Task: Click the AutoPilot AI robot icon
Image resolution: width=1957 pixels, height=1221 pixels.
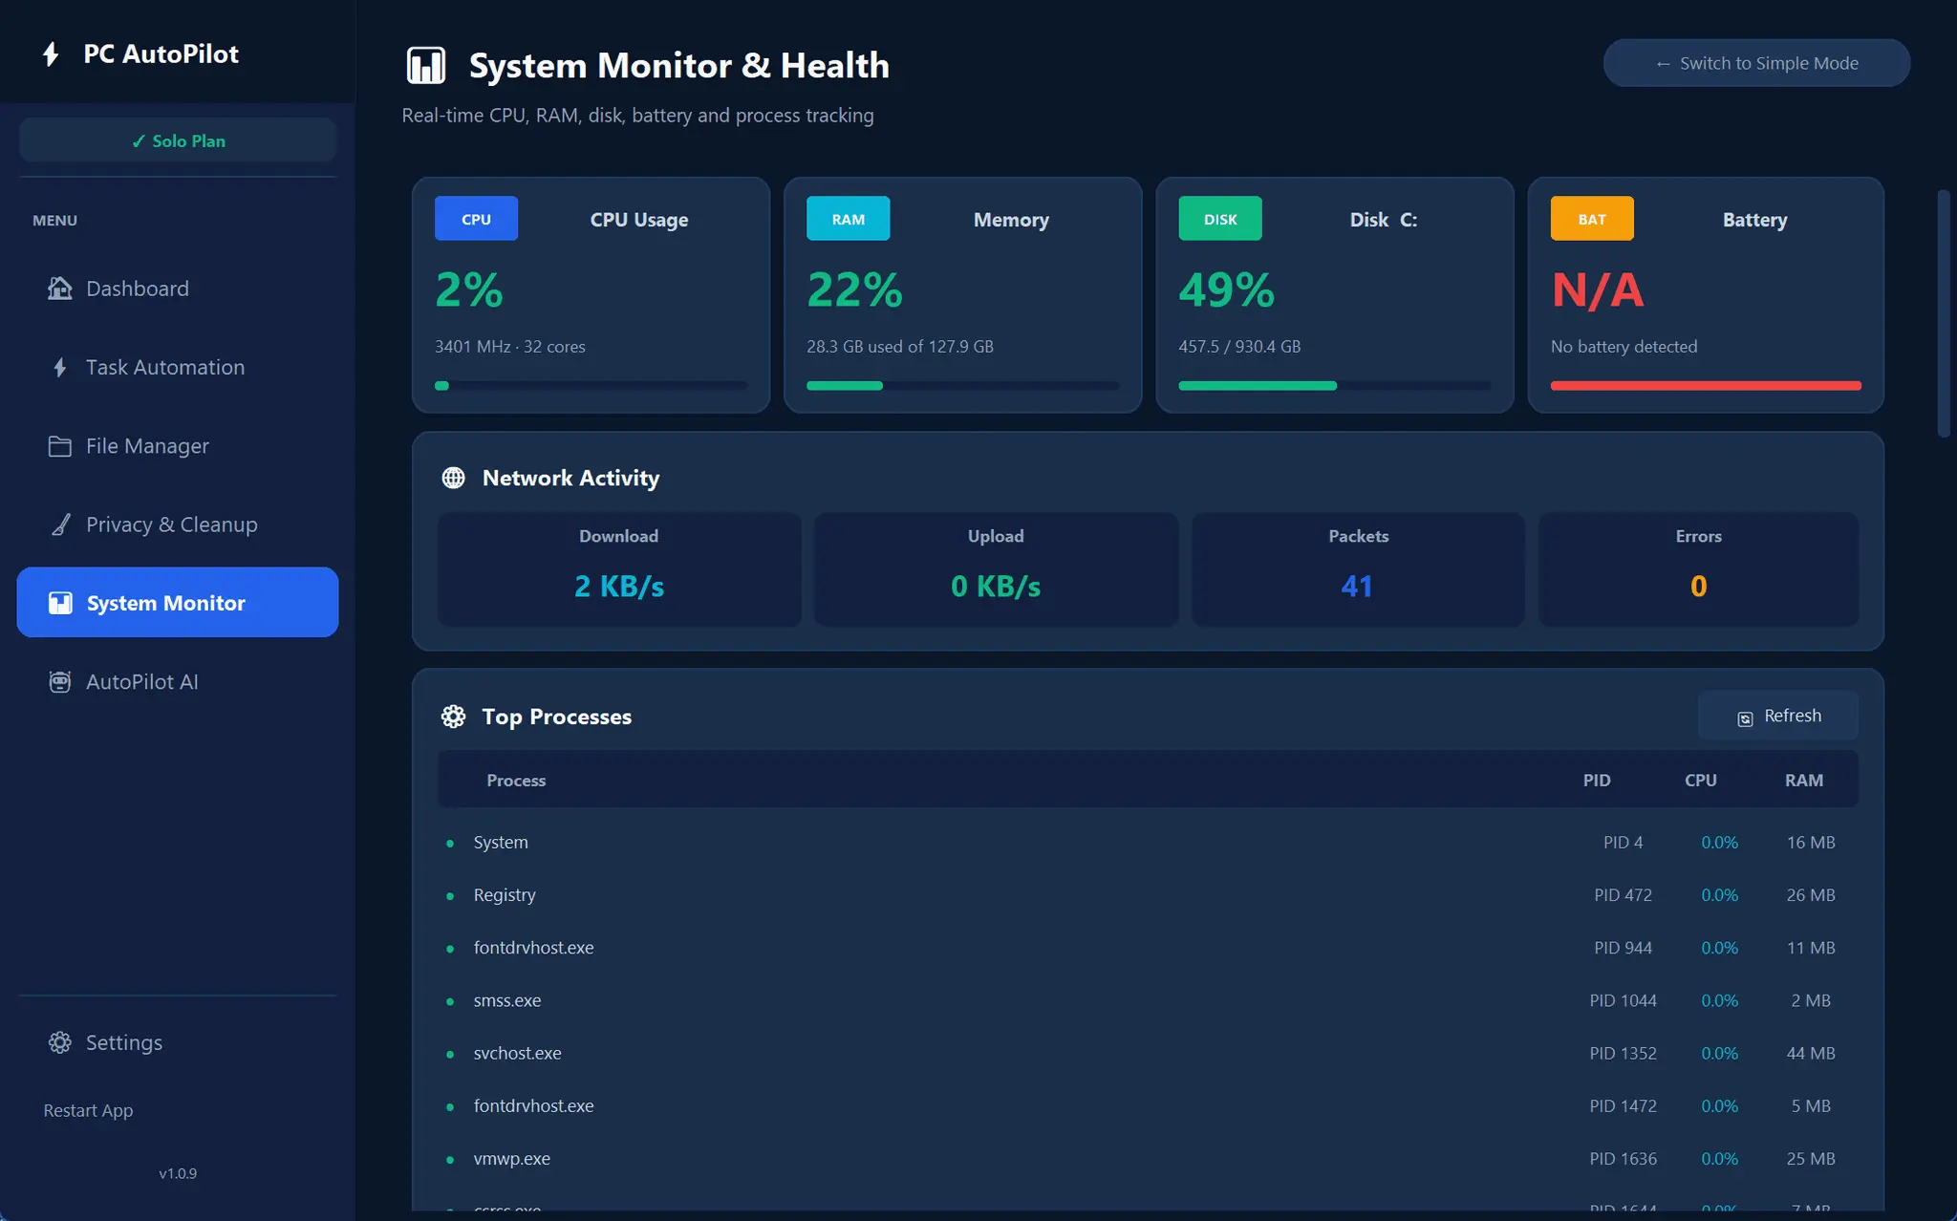Action: pyautogui.click(x=60, y=682)
